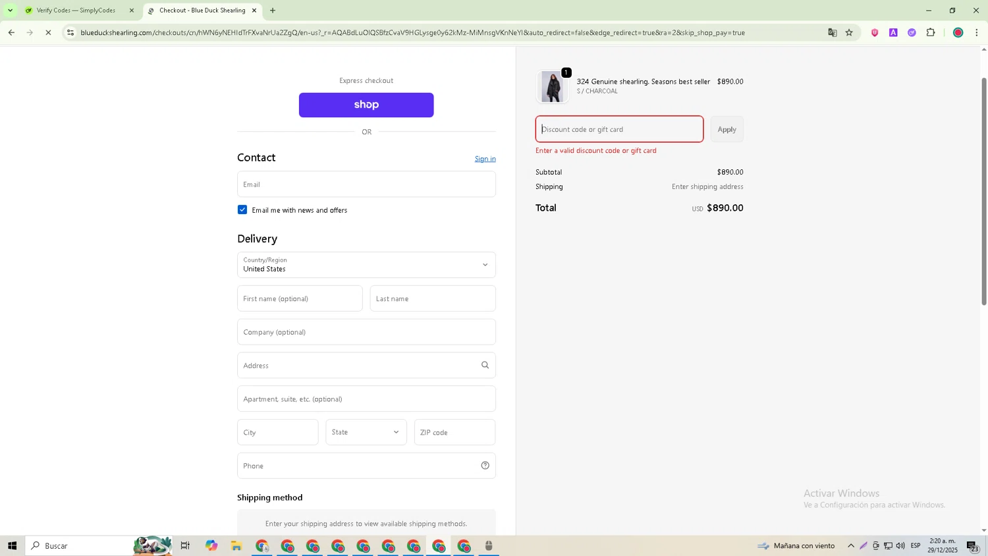
Task: Focus the Phone field
Action: pyautogui.click(x=366, y=466)
